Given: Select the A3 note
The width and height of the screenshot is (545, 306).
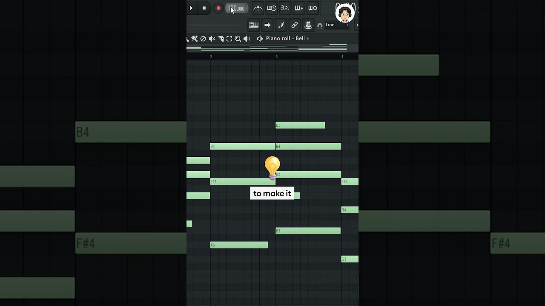Looking at the screenshot, I should [x=239, y=245].
